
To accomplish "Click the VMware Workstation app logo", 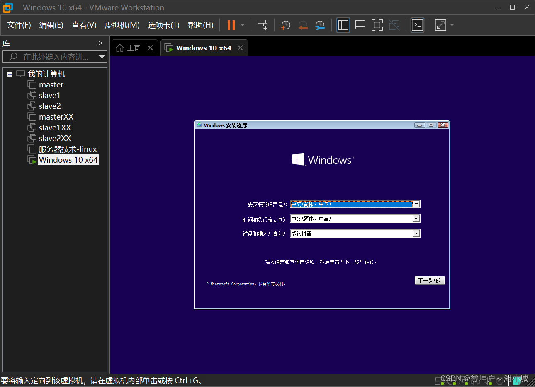I will [x=8, y=7].
